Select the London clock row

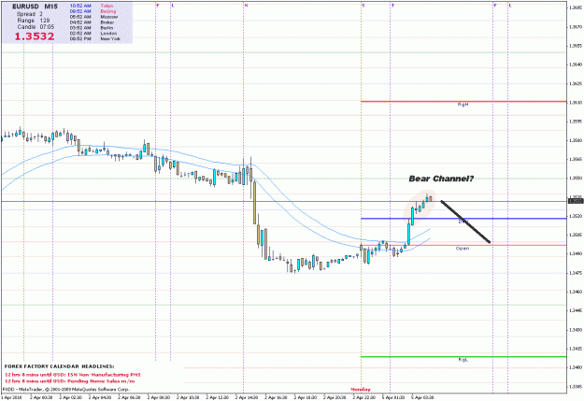click(x=93, y=33)
